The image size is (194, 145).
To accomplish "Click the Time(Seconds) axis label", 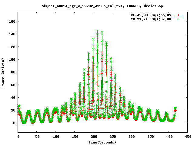I will (x=102, y=142).
